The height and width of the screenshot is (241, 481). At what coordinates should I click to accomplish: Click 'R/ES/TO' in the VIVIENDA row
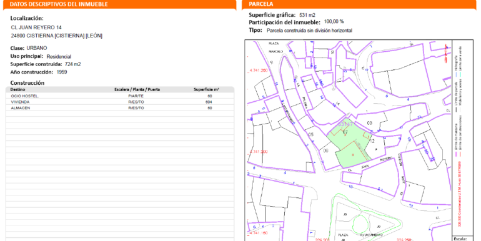[x=136, y=102]
